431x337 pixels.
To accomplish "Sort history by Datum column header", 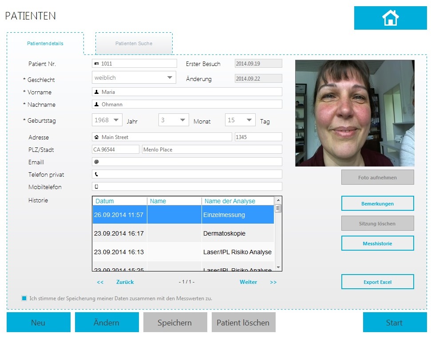I will 120,201.
